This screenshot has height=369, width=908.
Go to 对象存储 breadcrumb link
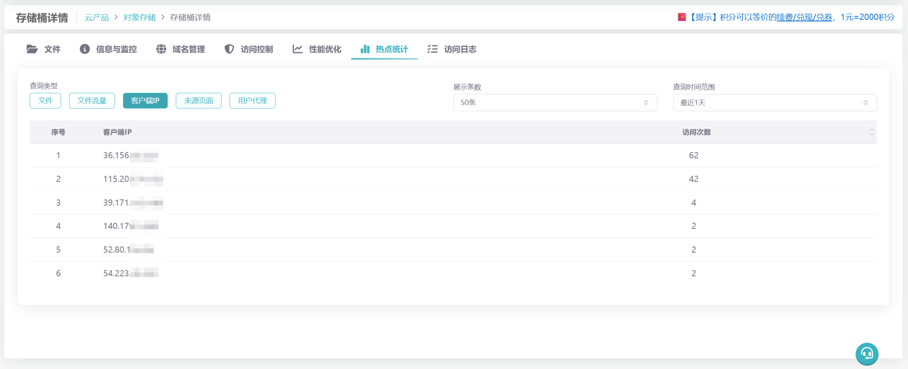click(x=139, y=18)
